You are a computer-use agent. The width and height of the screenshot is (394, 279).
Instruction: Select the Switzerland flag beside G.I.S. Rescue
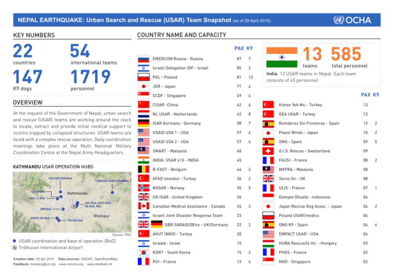pyautogui.click(x=268, y=151)
